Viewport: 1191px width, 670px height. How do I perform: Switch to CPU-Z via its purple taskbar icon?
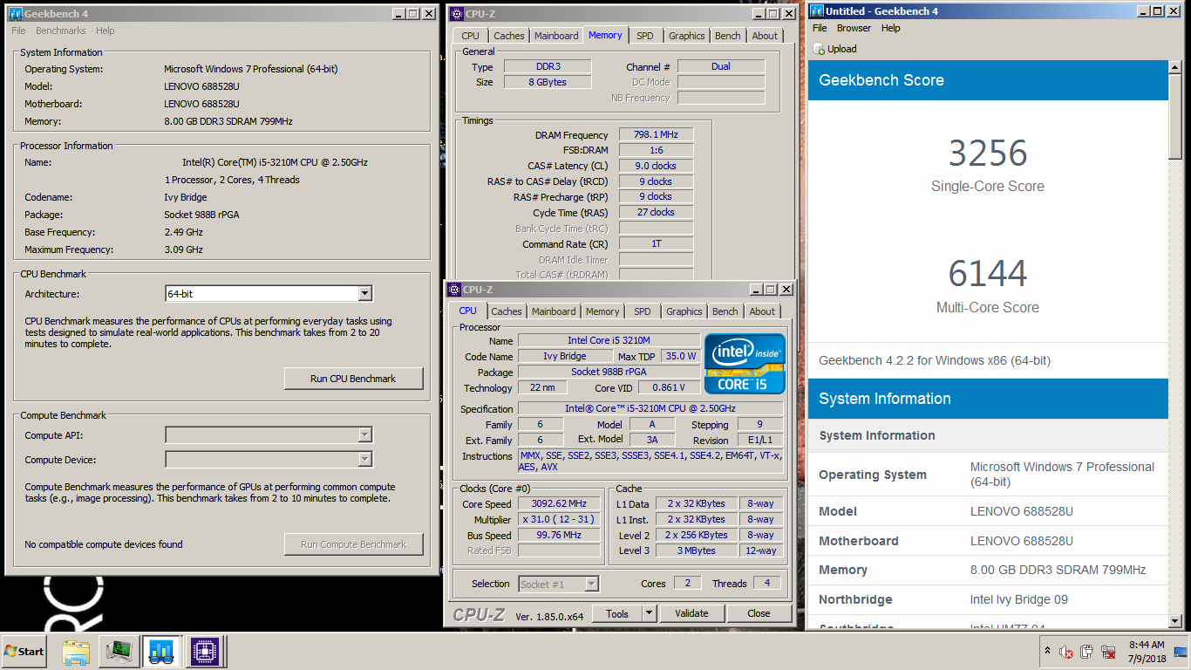(x=203, y=651)
